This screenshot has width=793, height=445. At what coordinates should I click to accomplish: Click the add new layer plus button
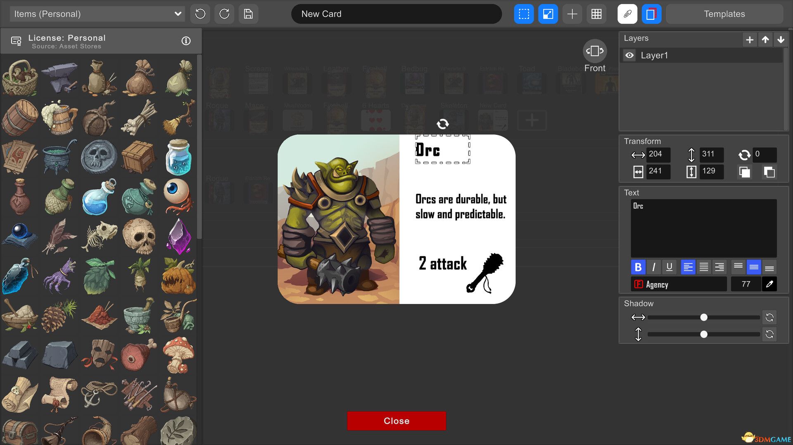[749, 40]
